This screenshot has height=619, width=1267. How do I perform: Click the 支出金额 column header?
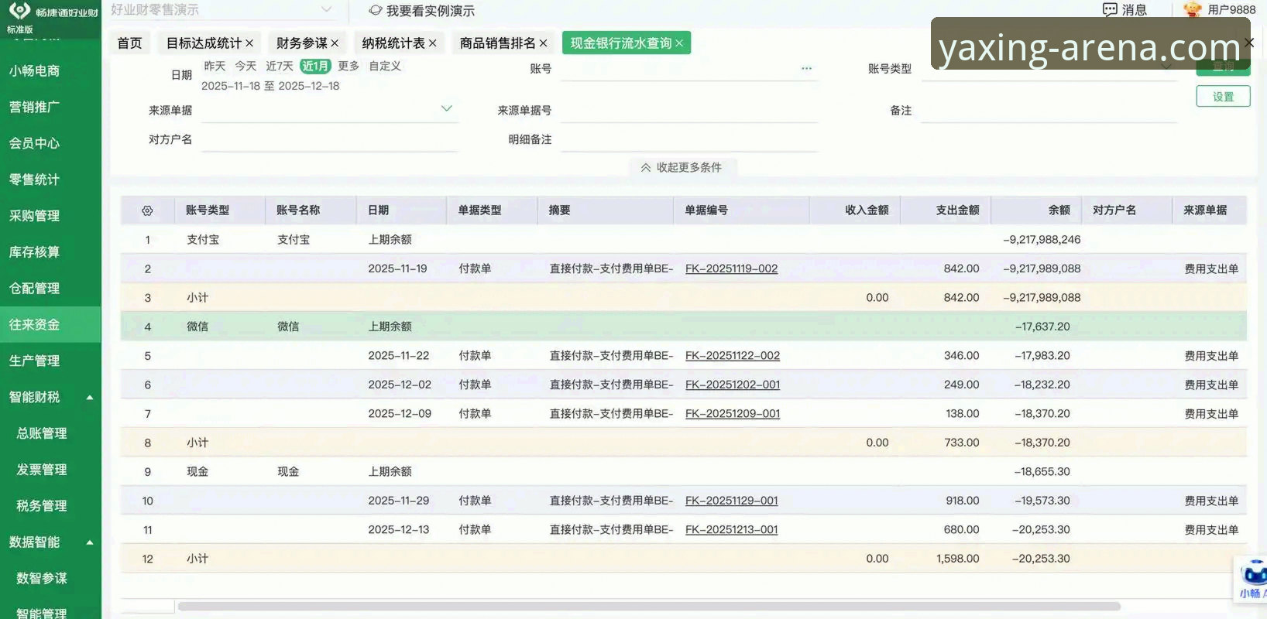coord(945,210)
